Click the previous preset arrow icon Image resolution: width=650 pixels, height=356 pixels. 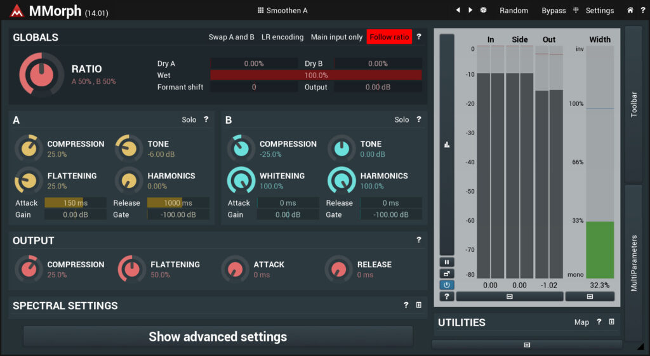pos(458,10)
